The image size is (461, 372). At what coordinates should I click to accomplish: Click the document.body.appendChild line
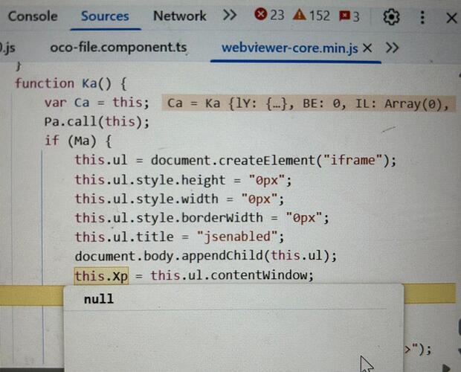tap(205, 256)
